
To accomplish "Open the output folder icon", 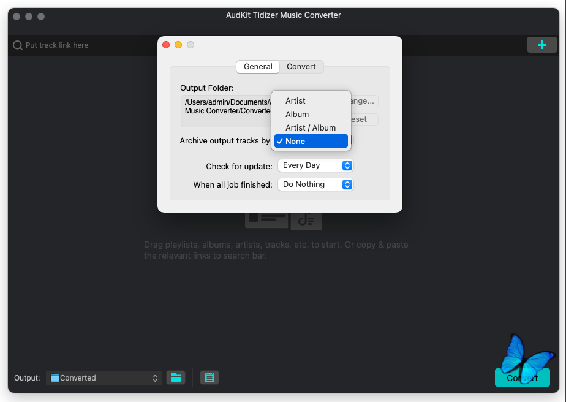I will pos(176,377).
